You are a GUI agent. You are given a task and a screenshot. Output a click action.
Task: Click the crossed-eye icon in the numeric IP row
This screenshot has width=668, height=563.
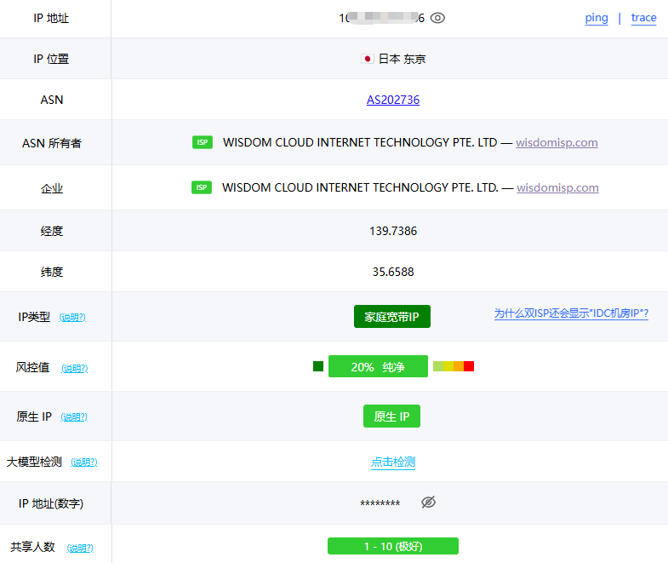pyautogui.click(x=429, y=503)
